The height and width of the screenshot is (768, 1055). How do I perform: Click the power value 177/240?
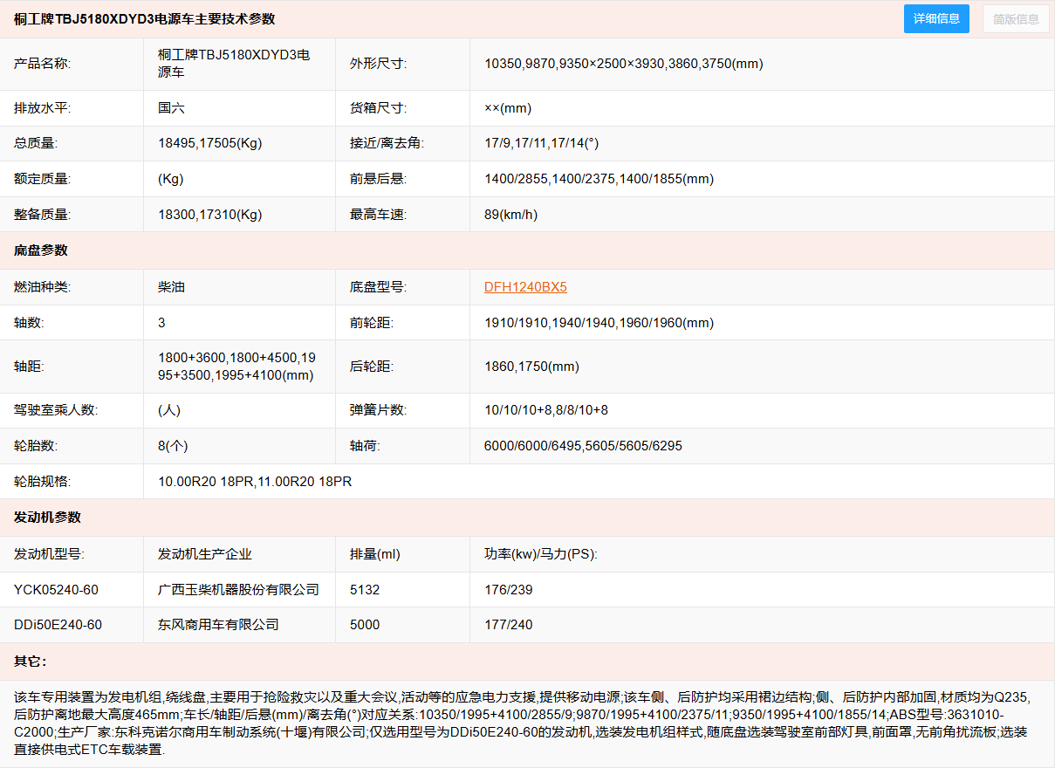pyautogui.click(x=508, y=625)
